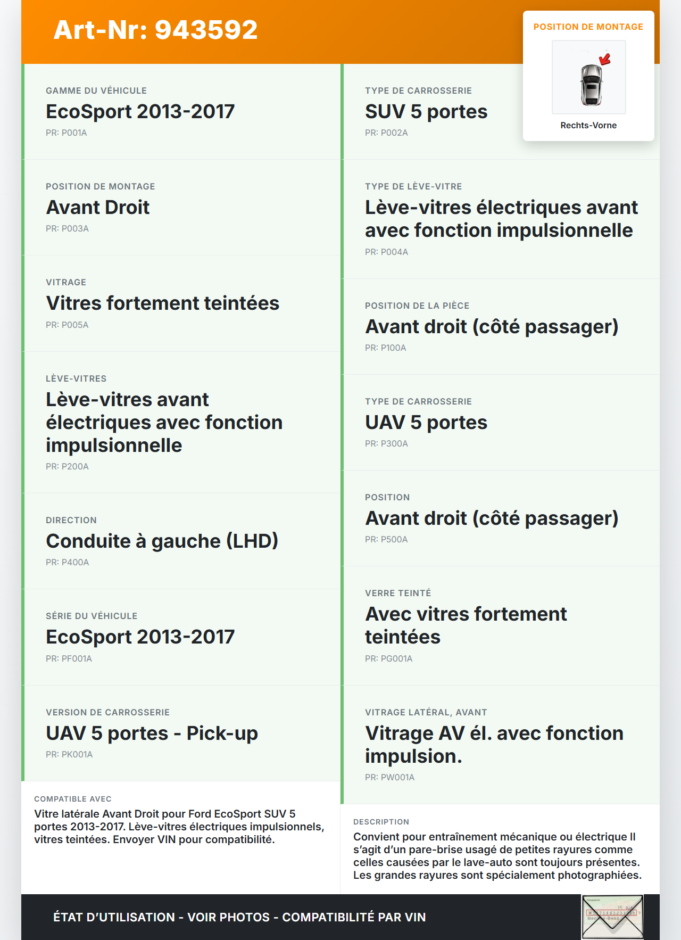The width and height of the screenshot is (681, 940).
Task: Select the SUV 5 portes body type
Action: pos(426,112)
